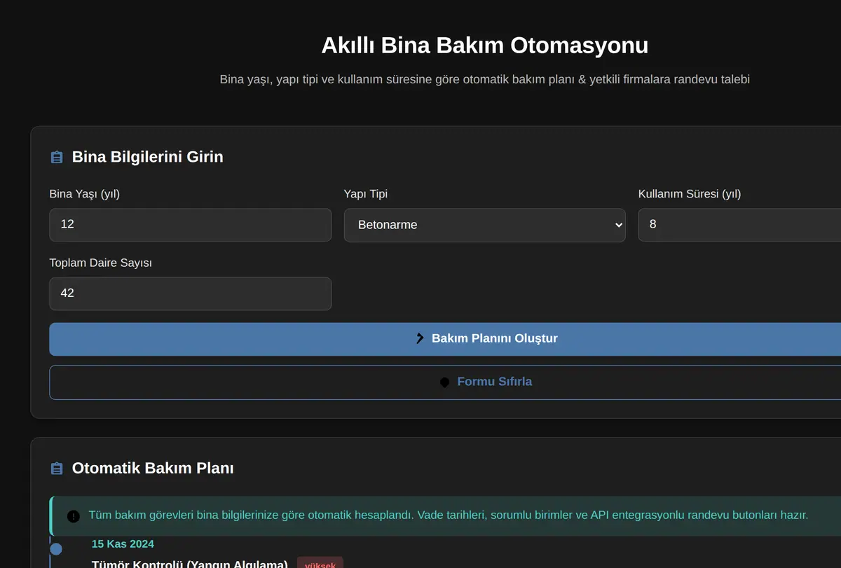
Task: Click the arrow icon on Bakım Planını Oluştur
Action: (420, 339)
